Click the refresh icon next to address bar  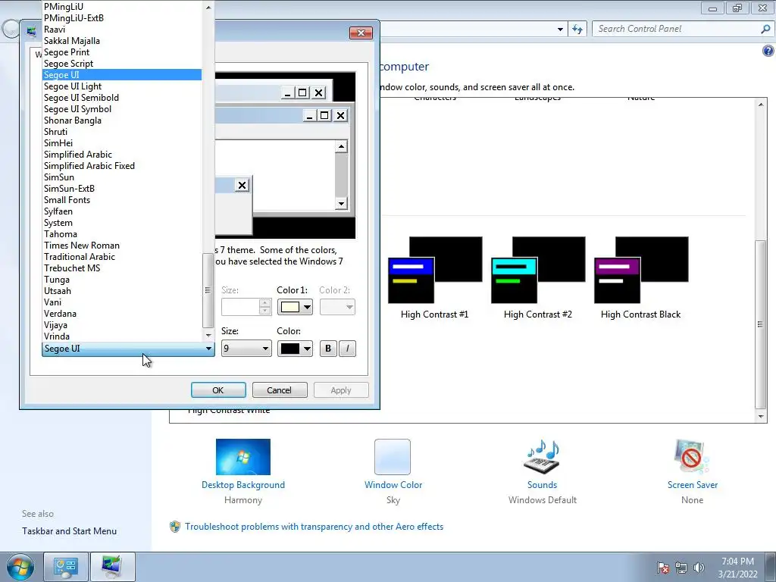[x=577, y=30]
